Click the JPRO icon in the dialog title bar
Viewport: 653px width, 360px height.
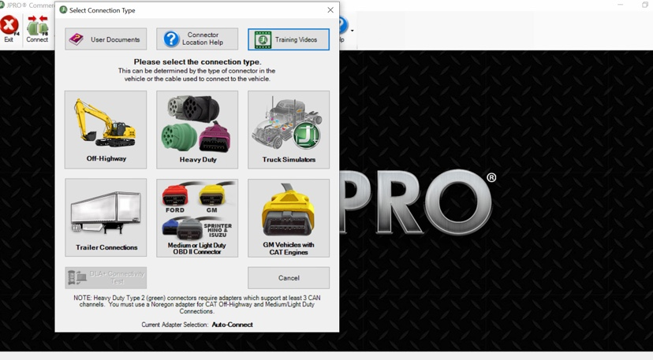click(x=63, y=10)
